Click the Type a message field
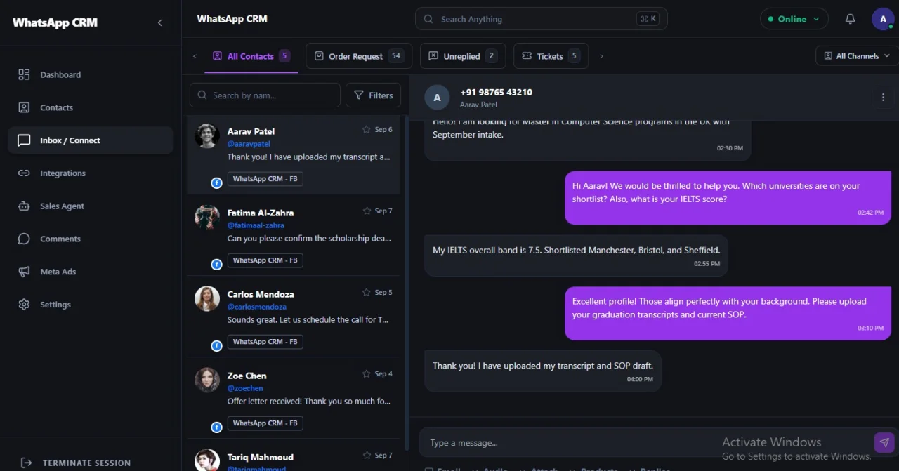Screen dimensions: 899x471 [646, 443]
